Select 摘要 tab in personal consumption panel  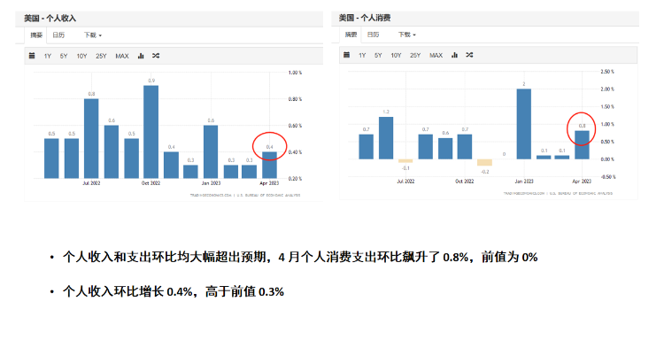point(351,35)
